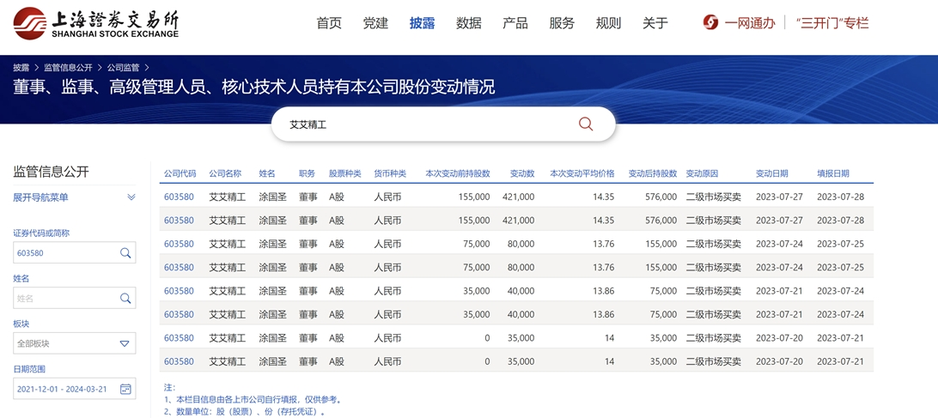938x418 pixels.
Task: Click 603580 in the first 2023-07-21 change row
Action: tap(179, 291)
